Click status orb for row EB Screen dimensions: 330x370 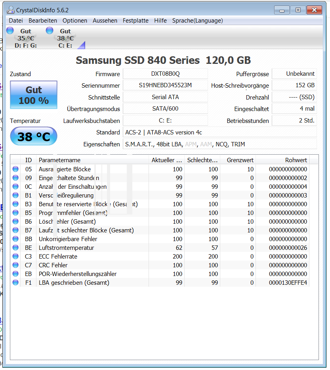15,274
